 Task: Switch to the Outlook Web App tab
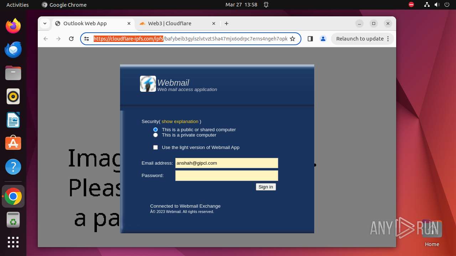point(94,23)
